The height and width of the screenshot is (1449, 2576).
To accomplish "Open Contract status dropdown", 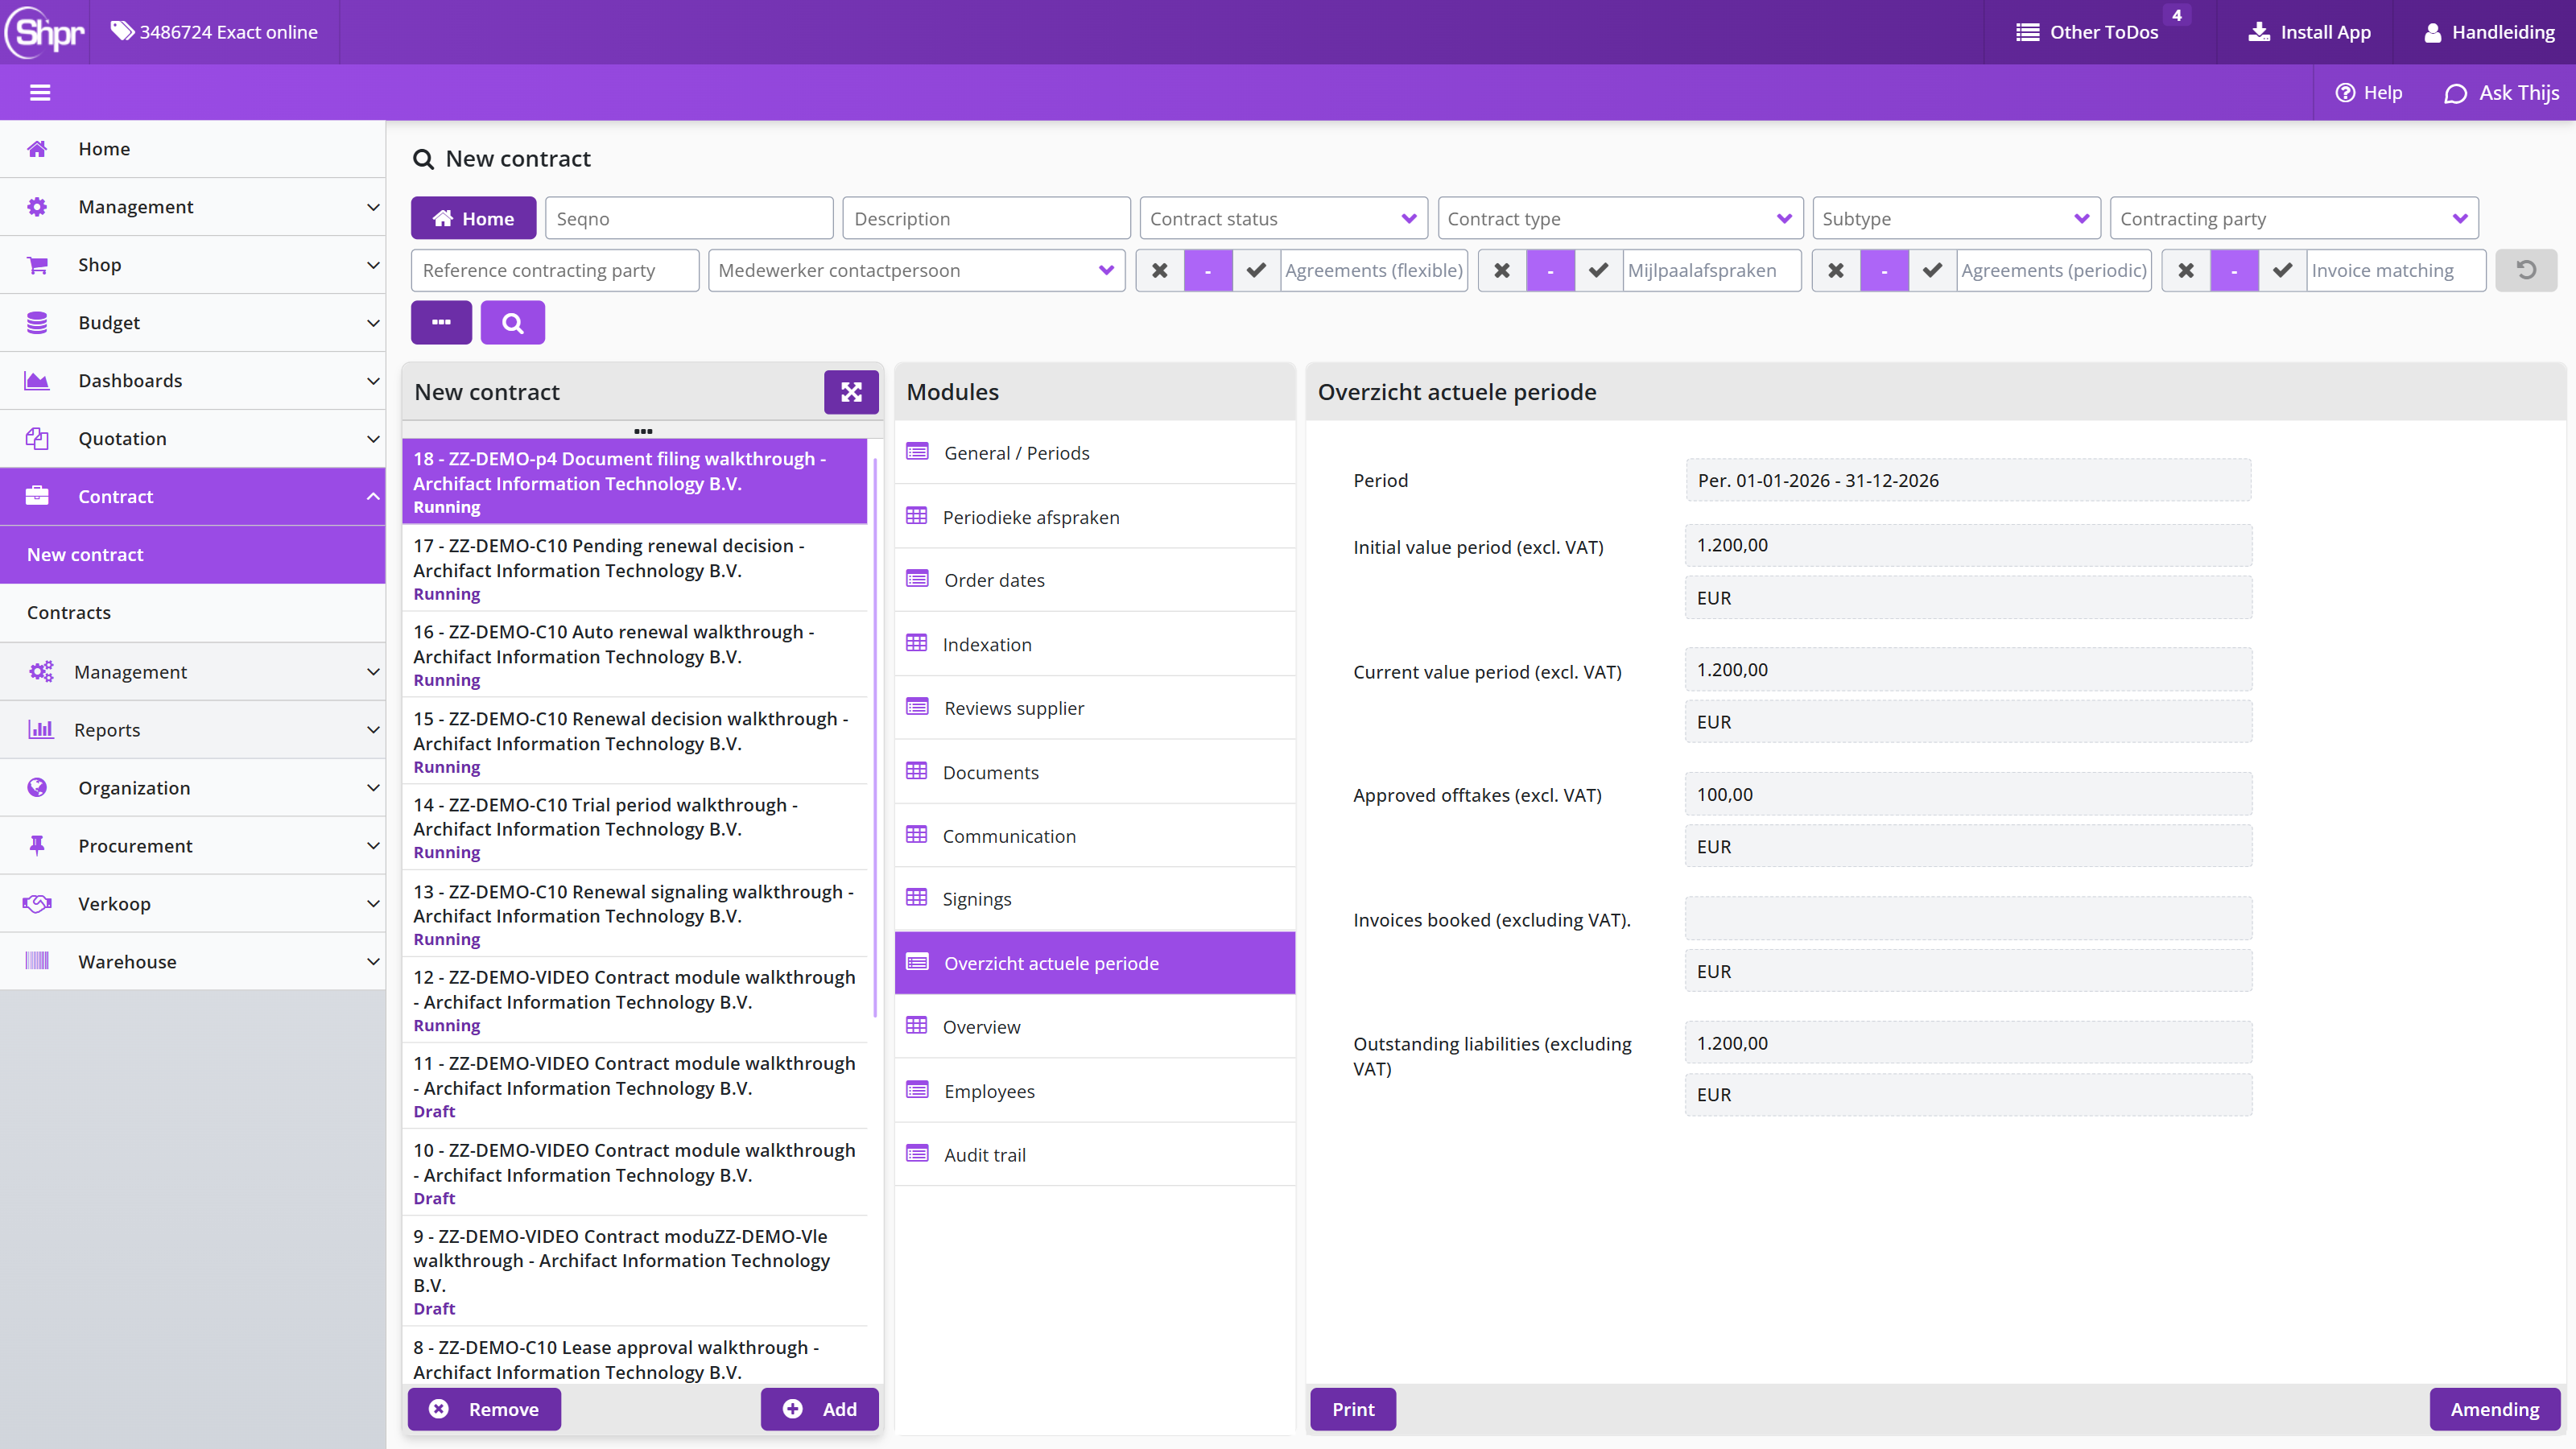I will [x=1283, y=218].
